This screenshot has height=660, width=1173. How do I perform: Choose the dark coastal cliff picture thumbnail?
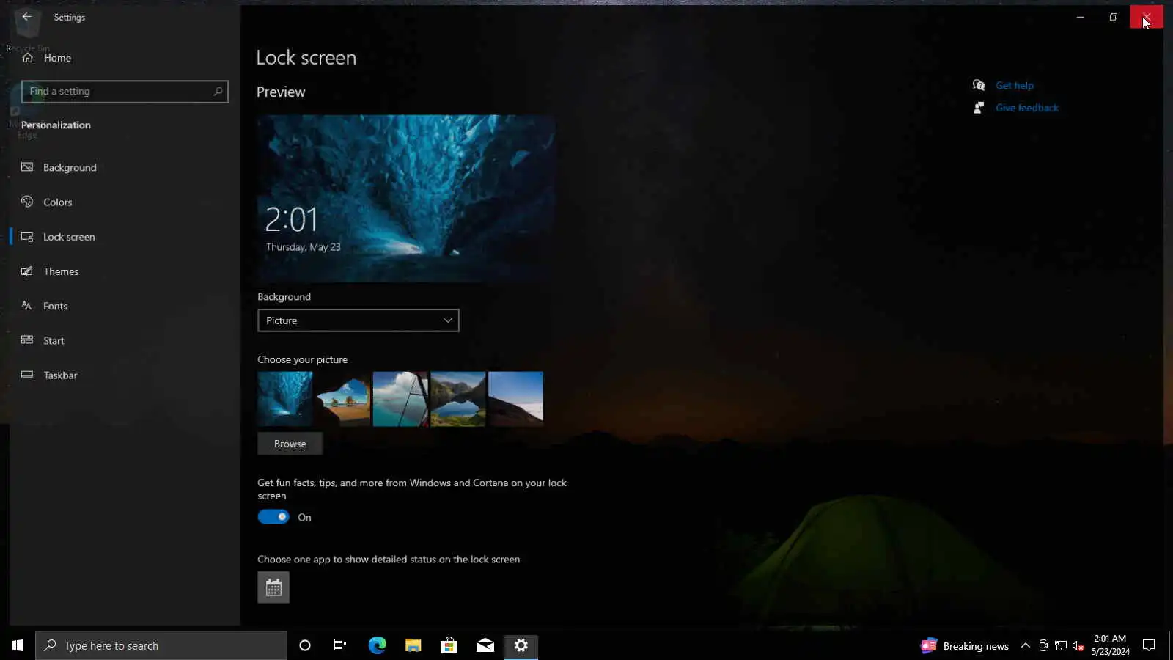point(516,399)
